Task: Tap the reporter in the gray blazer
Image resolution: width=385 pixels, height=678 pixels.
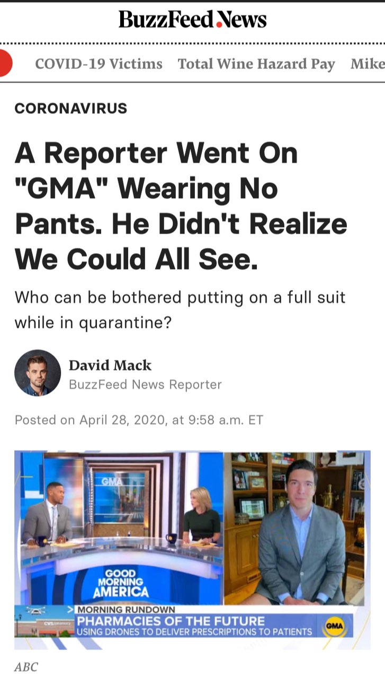Action: tap(301, 532)
